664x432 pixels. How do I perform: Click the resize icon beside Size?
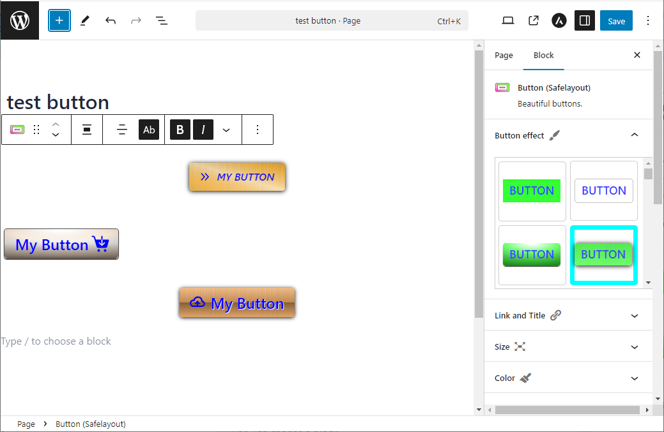click(x=520, y=346)
